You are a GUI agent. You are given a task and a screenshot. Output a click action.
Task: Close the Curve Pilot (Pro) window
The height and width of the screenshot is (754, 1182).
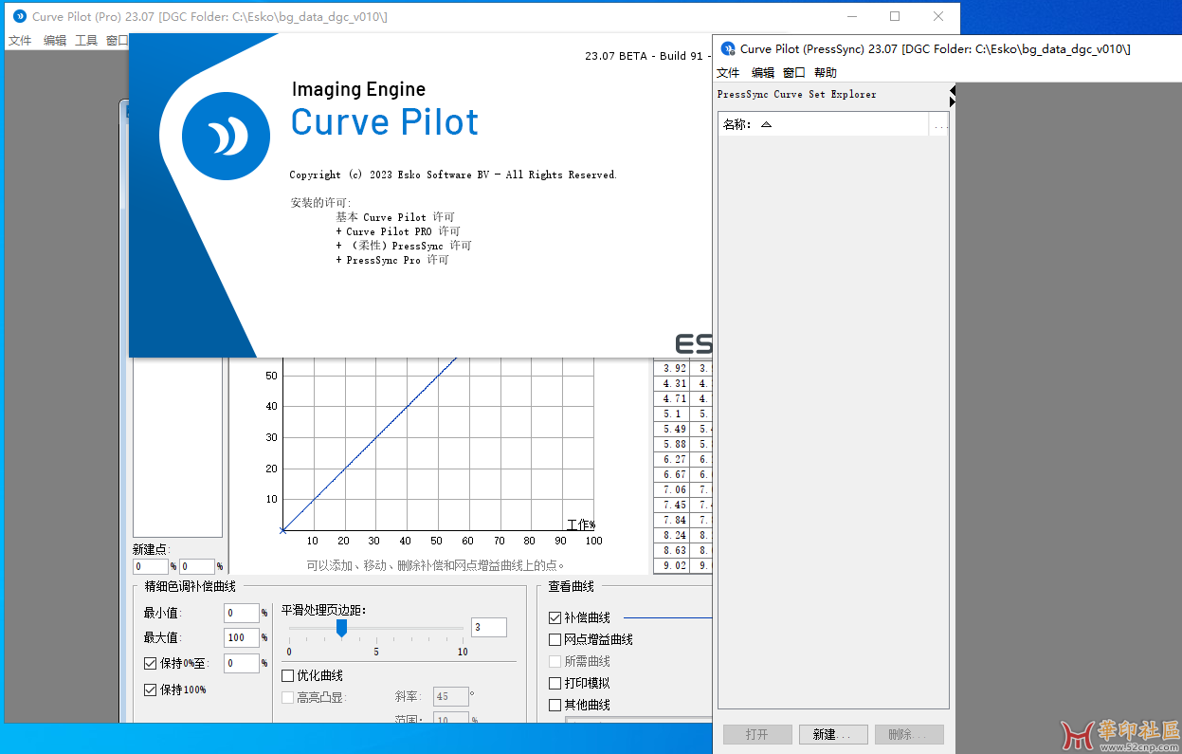click(x=938, y=16)
